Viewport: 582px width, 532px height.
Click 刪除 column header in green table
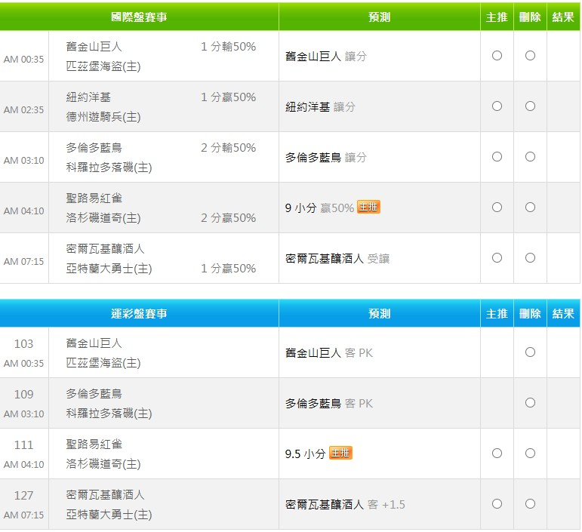[x=530, y=17]
